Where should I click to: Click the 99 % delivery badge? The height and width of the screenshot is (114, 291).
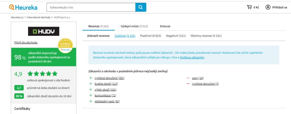19,96
